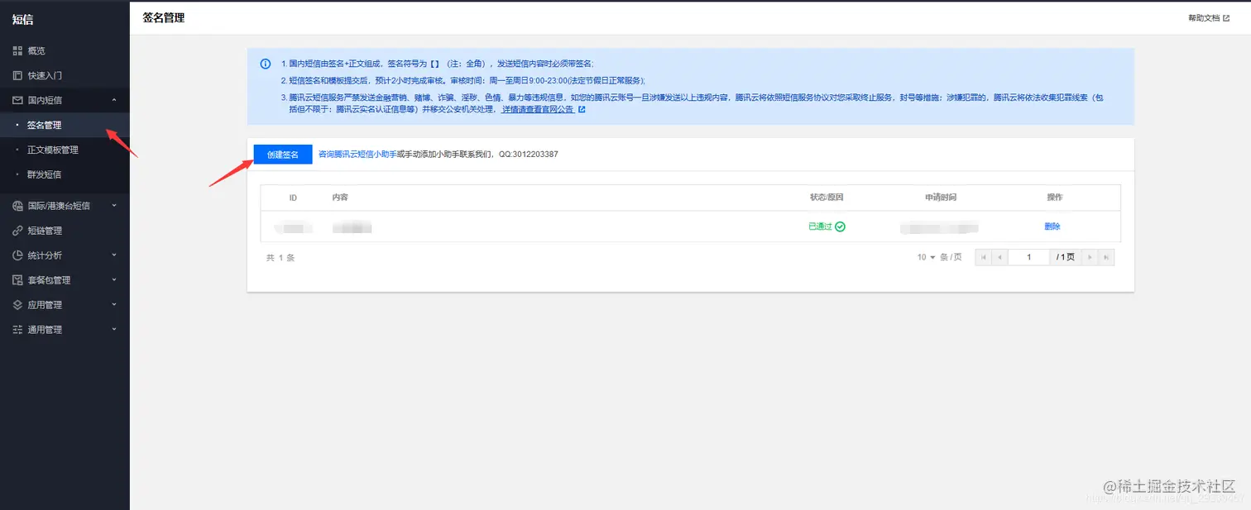This screenshot has height=510, width=1251.
Task: Click the Quick Start (快速入门) icon
Action: [x=18, y=75]
